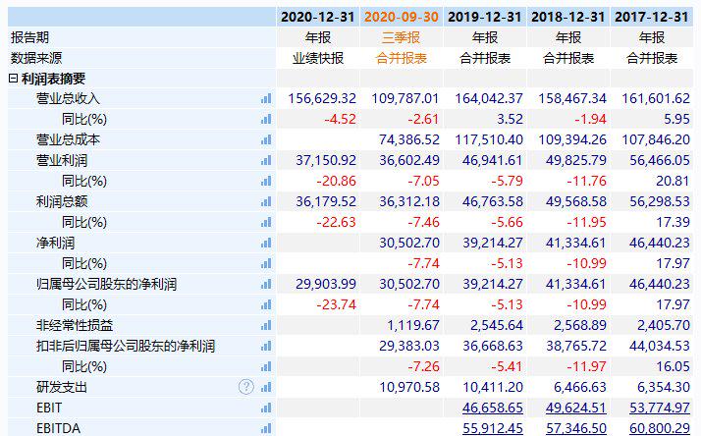Select the 2020-12-31 column header
The width and height of the screenshot is (701, 436).
pyautogui.click(x=319, y=17)
